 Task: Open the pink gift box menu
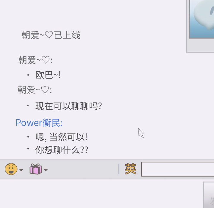[x=36, y=169]
